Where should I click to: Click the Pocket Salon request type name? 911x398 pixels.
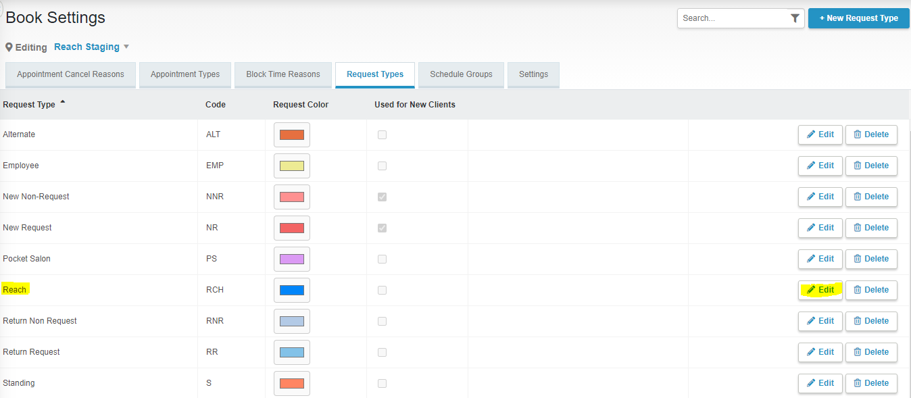tap(26, 259)
